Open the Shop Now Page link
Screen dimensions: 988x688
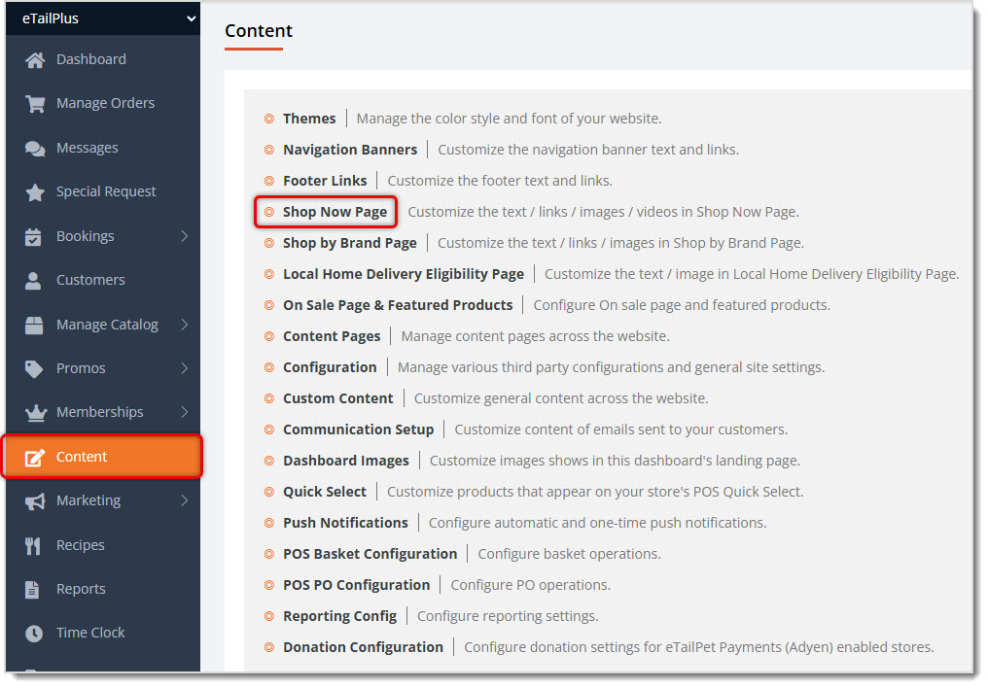coord(335,212)
